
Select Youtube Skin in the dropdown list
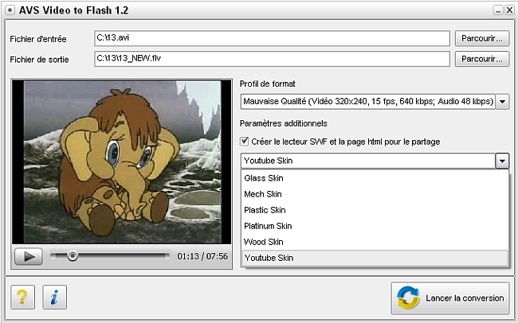point(375,258)
